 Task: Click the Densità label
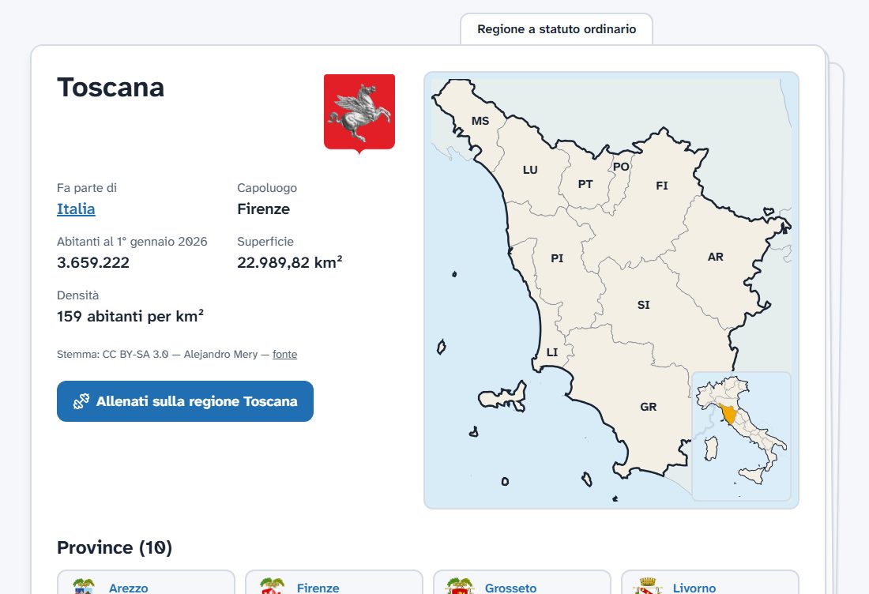(x=77, y=295)
